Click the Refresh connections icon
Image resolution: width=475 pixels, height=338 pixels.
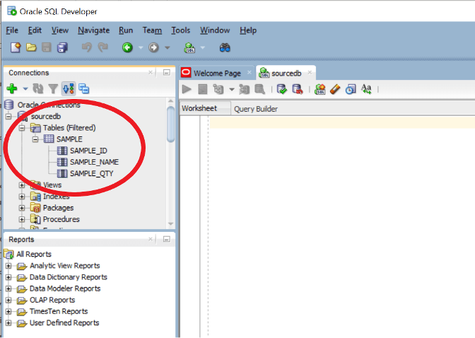(x=38, y=89)
